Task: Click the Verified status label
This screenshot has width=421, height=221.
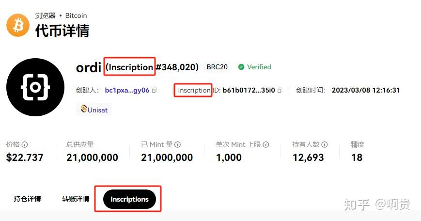Action: (259, 67)
